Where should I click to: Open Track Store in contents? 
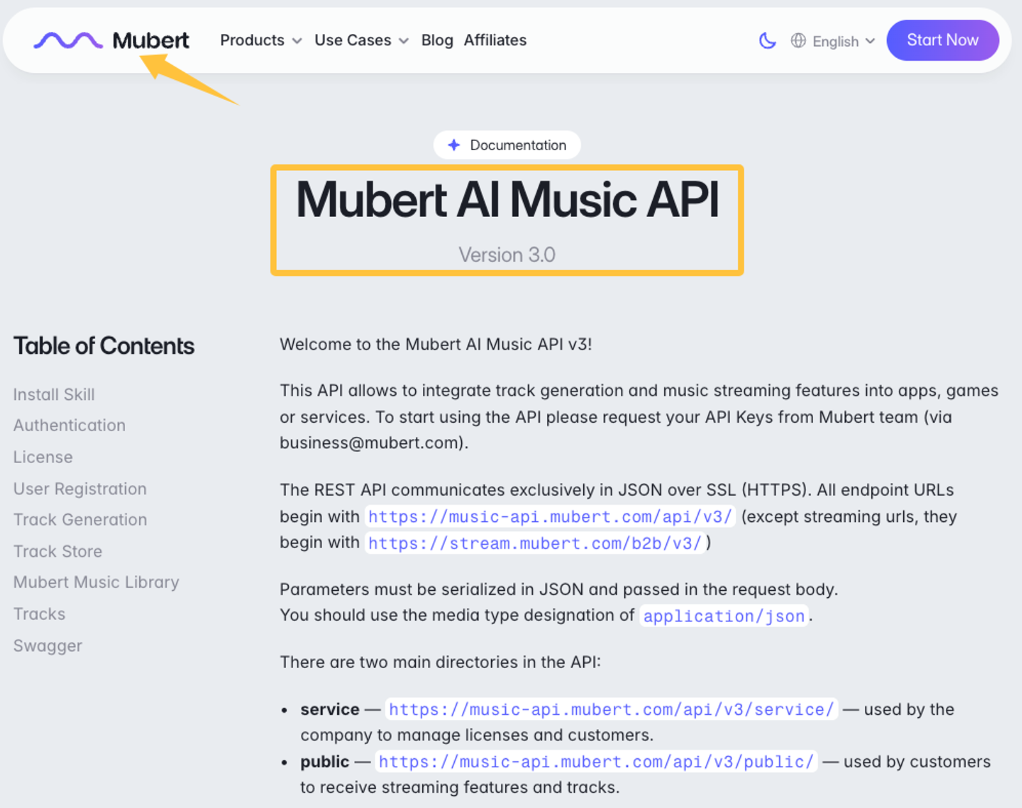pyautogui.click(x=58, y=551)
